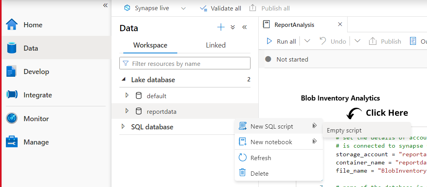Screen dimensions: 427x187
Task: Click the Validate all button
Action: (x=220, y=8)
